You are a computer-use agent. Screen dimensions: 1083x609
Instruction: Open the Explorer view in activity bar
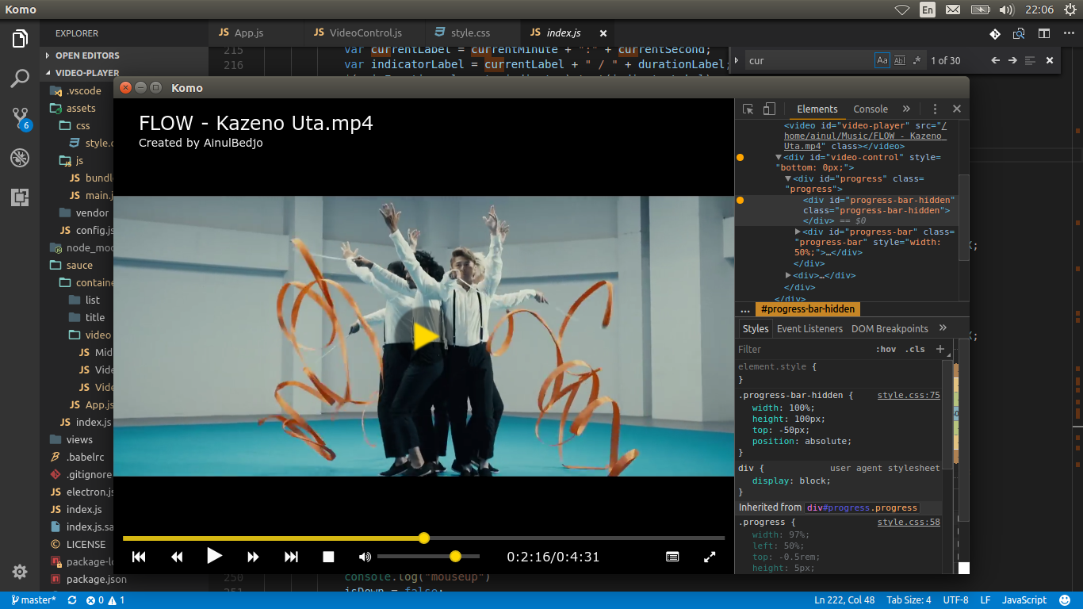(x=20, y=38)
